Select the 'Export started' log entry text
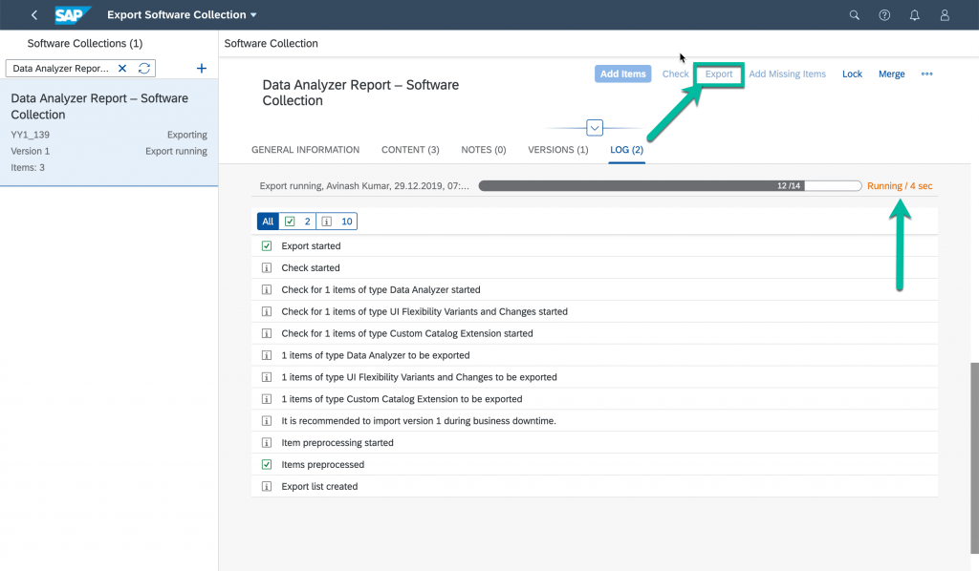Viewport: 979px width, 571px height. (x=311, y=245)
